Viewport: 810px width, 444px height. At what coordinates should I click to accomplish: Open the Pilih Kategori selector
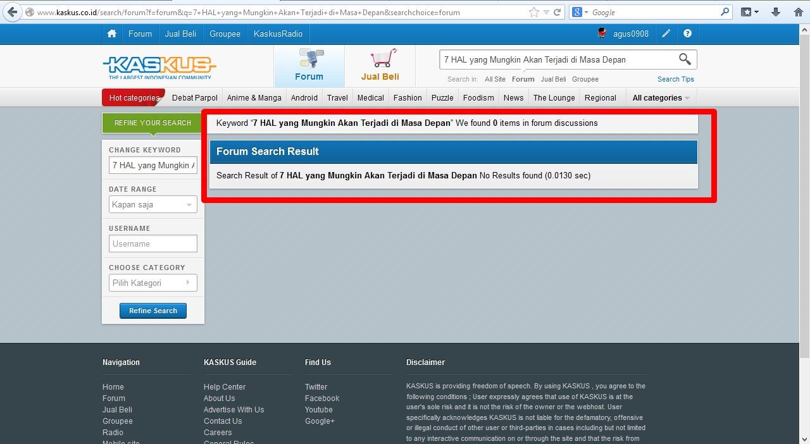153,283
